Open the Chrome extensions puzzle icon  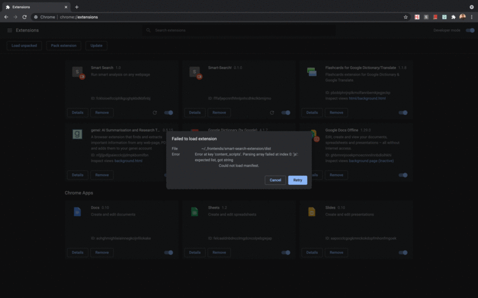454,17
